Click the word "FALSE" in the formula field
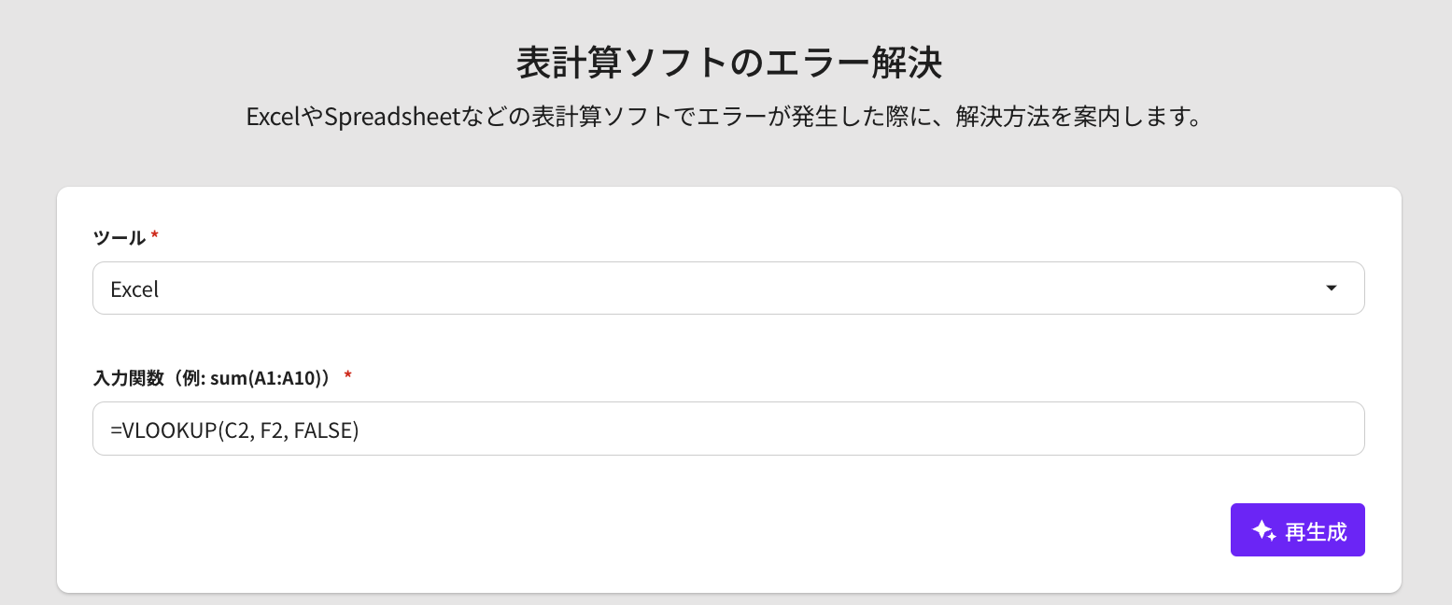 pos(324,429)
